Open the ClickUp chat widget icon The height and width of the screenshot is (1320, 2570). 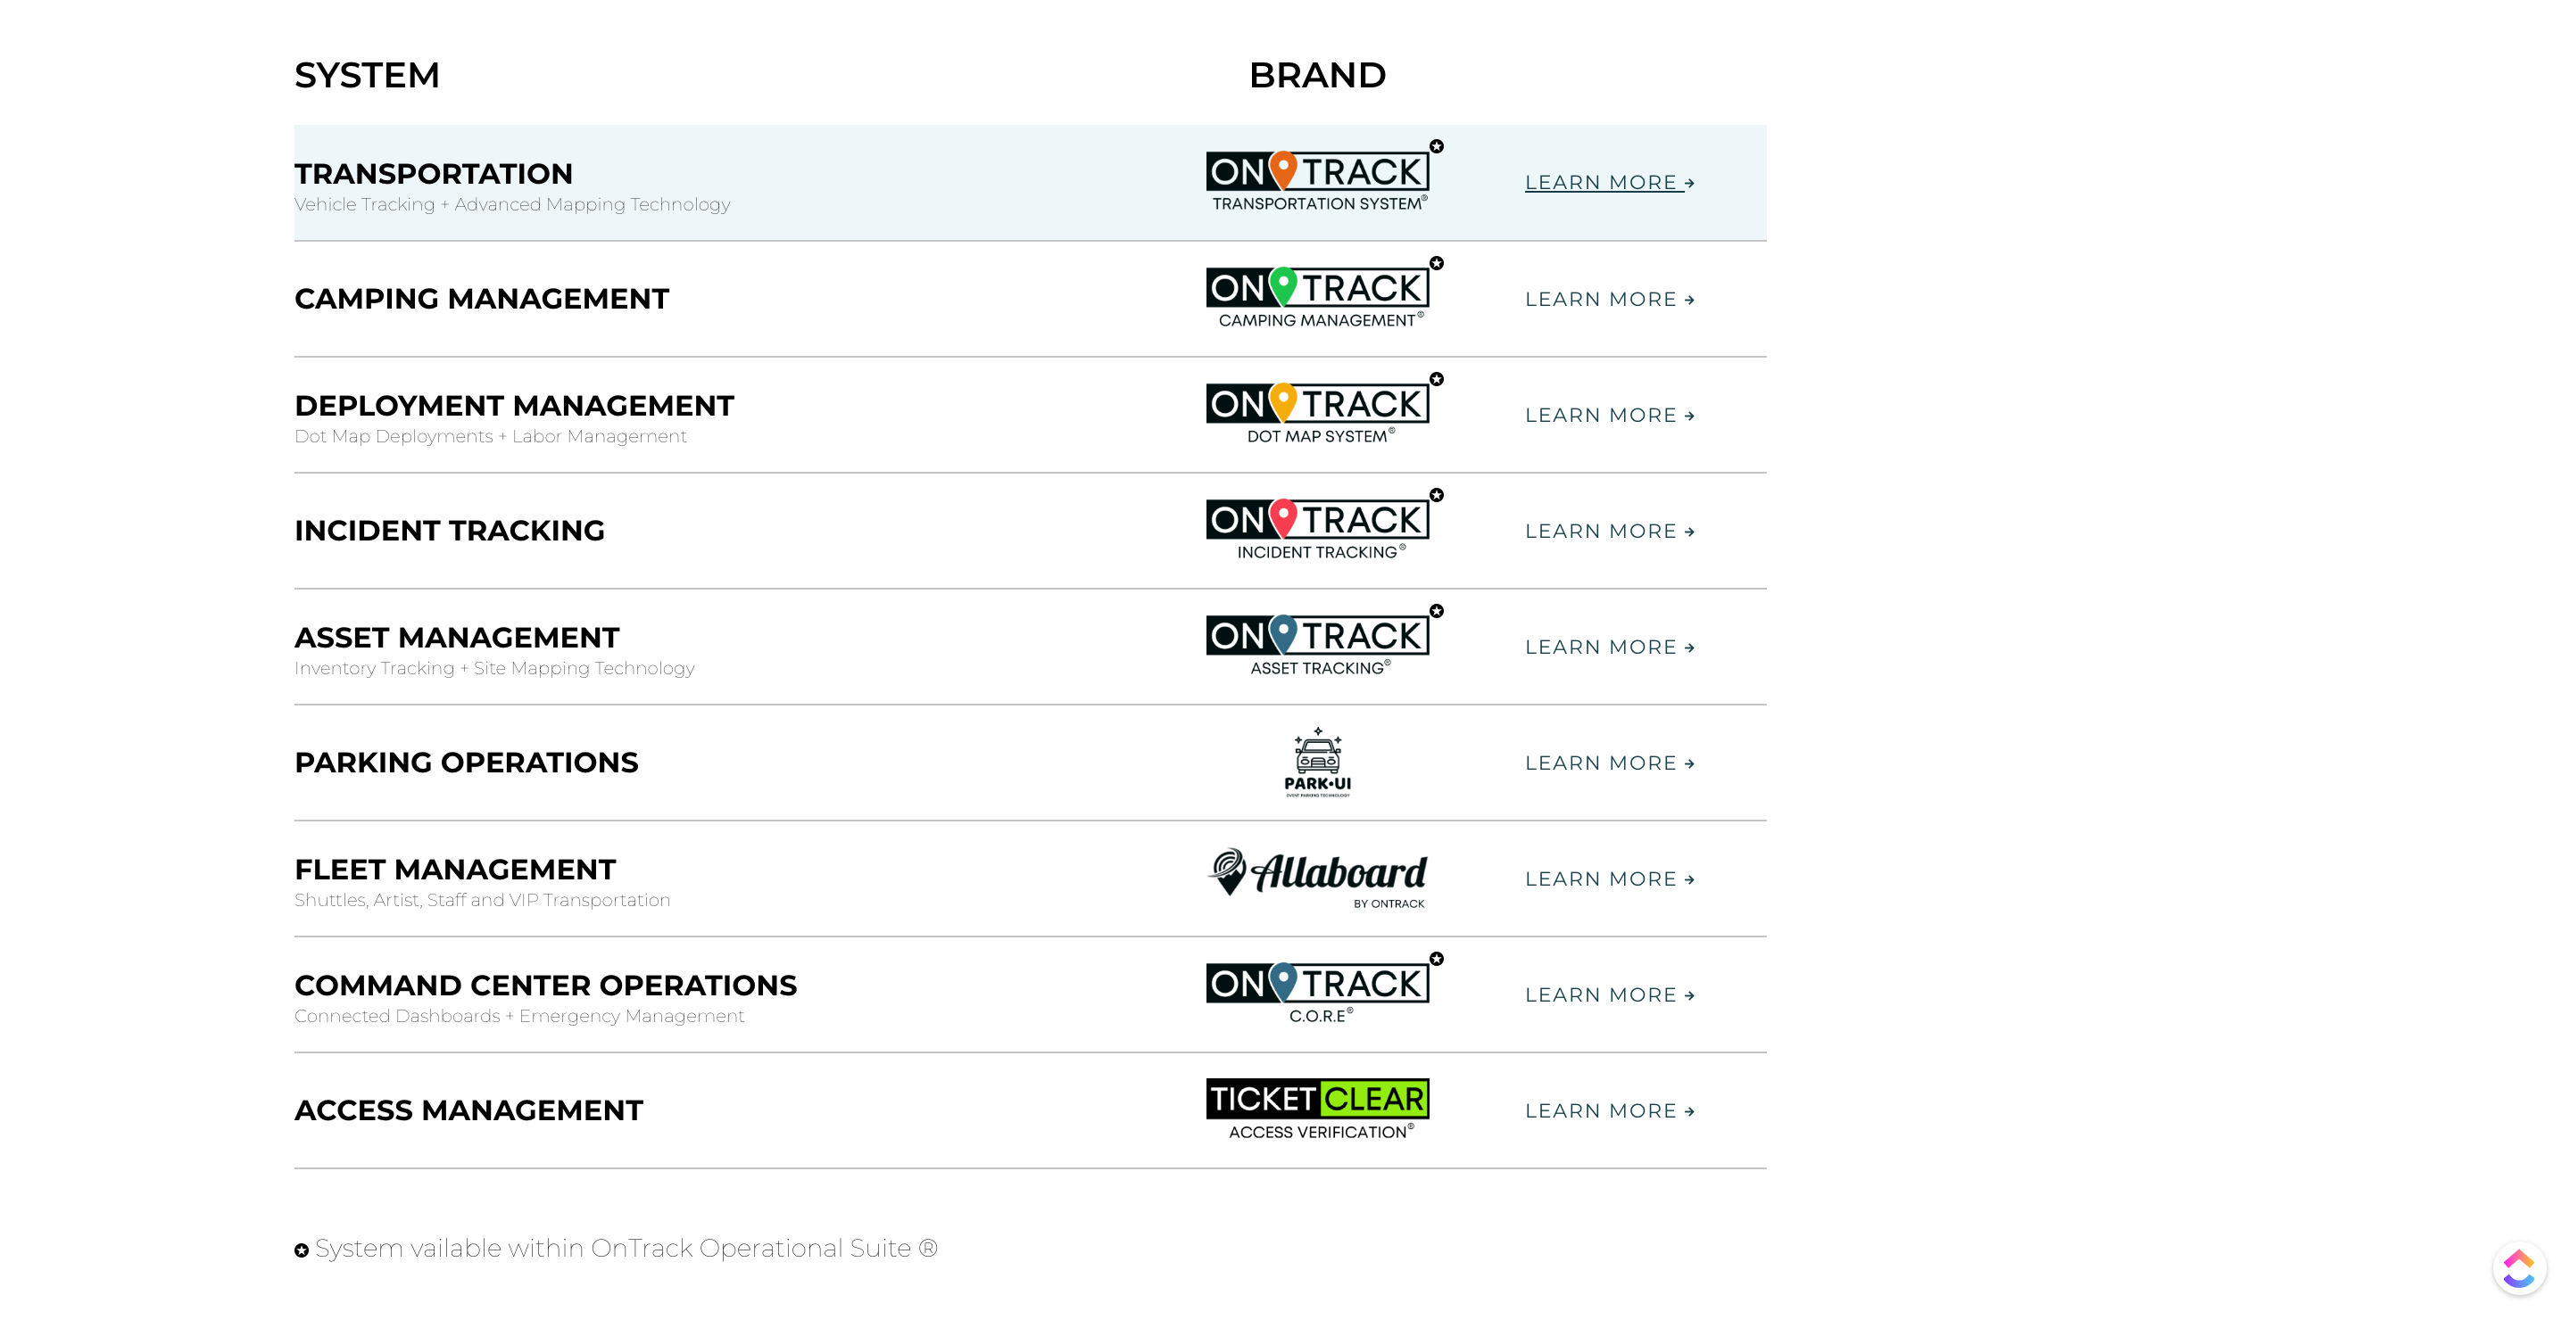click(2518, 1269)
